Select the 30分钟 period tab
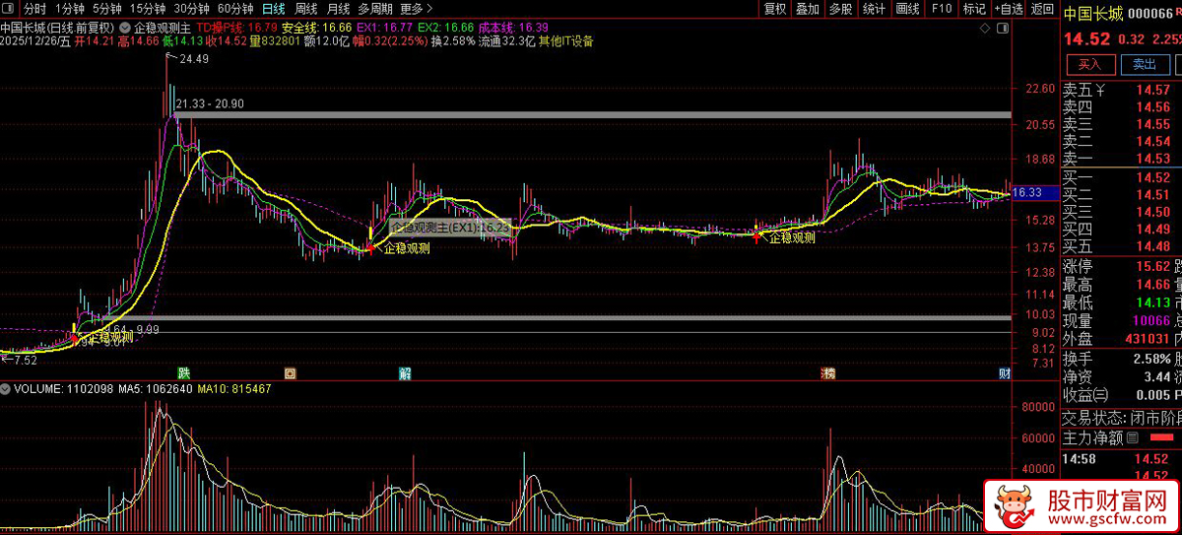The height and width of the screenshot is (535, 1182). click(x=190, y=9)
